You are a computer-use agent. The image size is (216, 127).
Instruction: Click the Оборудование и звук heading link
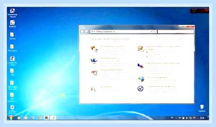click(x=111, y=70)
